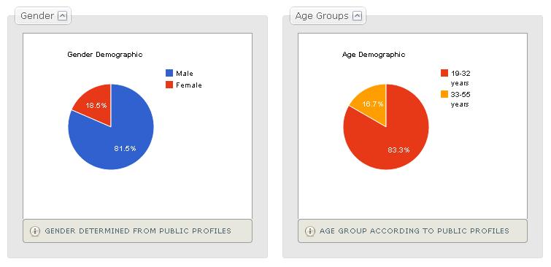Viewport: 551px width, 267px height.
Task: Click the Gender Demographic chart title
Action: coord(104,55)
